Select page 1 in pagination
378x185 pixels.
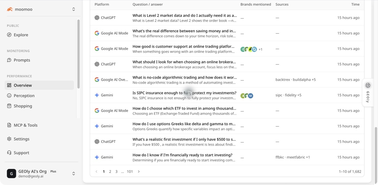(x=104, y=172)
